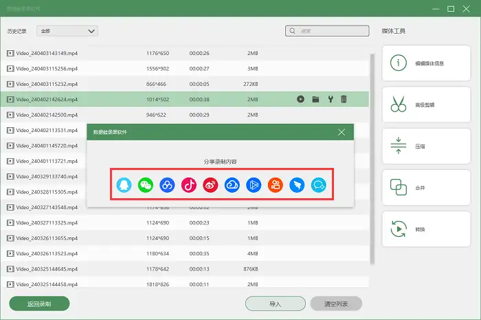Share to Tencent Video play-triangle icon
This screenshot has height=320, width=481.
pos(254,185)
